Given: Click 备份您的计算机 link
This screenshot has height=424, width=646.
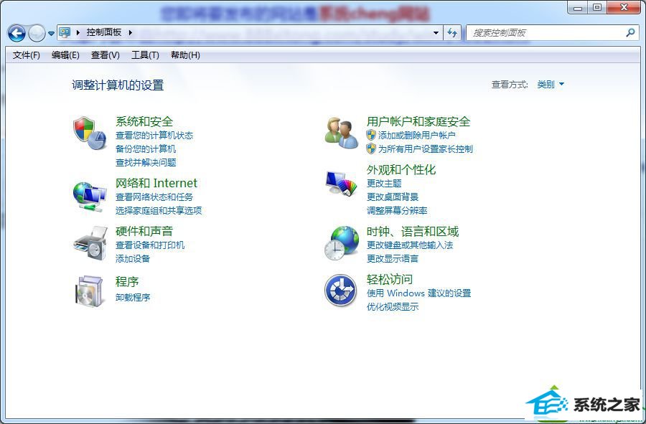Looking at the screenshot, I should click(146, 149).
